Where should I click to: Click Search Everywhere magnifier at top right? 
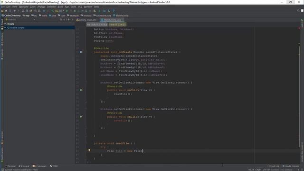coord(298,10)
